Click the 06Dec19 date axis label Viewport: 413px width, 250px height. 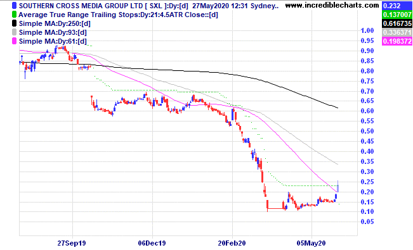[152, 243]
